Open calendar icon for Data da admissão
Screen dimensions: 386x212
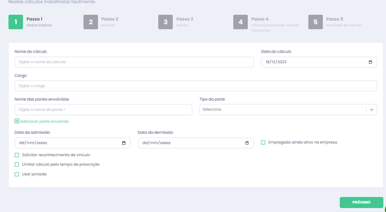point(124,143)
